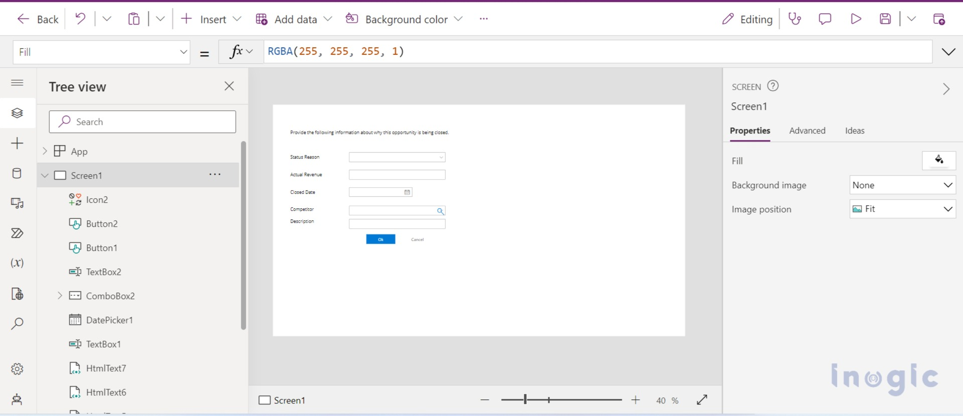Click the Fill color picker swatch
The height and width of the screenshot is (416, 963).
coord(938,161)
